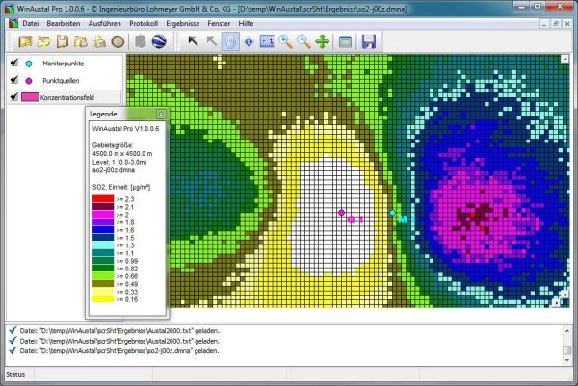Toggle Punktquellen layer visibility checkbox
Viewport: 578px width, 386px height.
click(13, 80)
